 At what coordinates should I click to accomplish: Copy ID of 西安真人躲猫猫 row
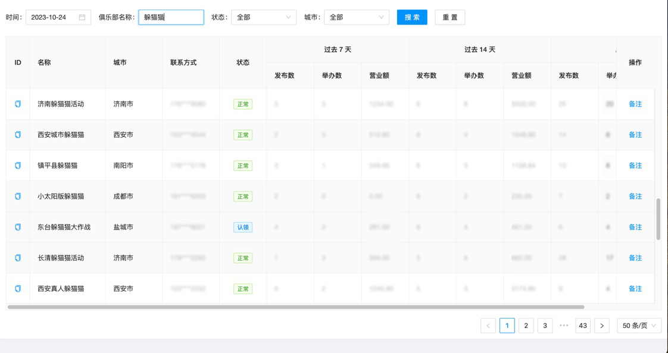tap(18, 288)
